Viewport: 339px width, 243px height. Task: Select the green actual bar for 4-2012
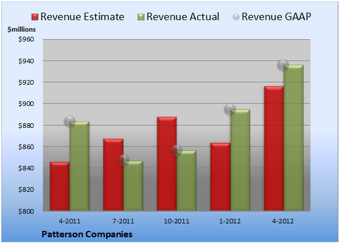293,138
